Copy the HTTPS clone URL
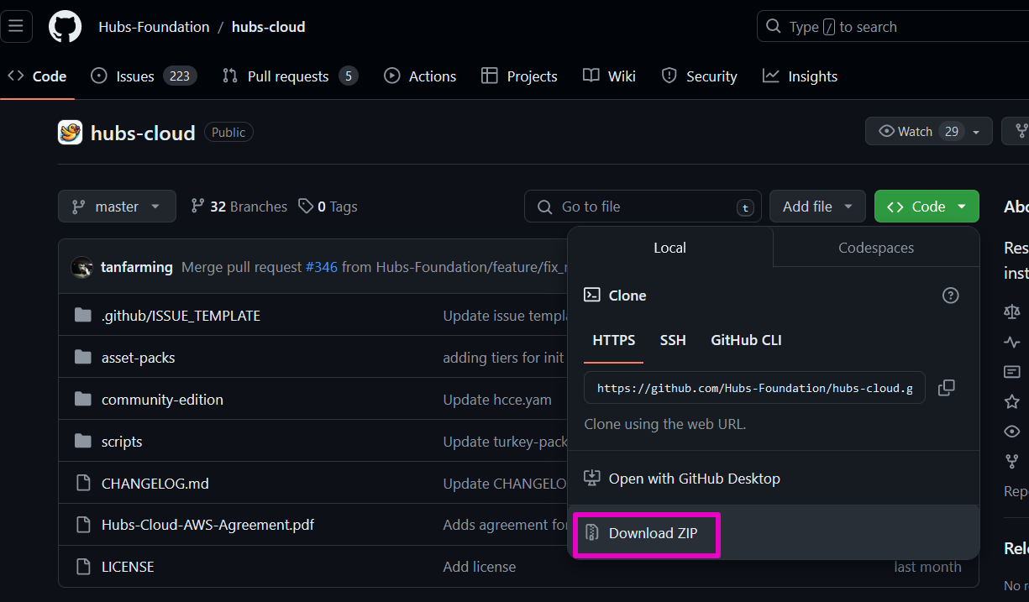Viewport: 1029px width, 602px height. pyautogui.click(x=947, y=388)
